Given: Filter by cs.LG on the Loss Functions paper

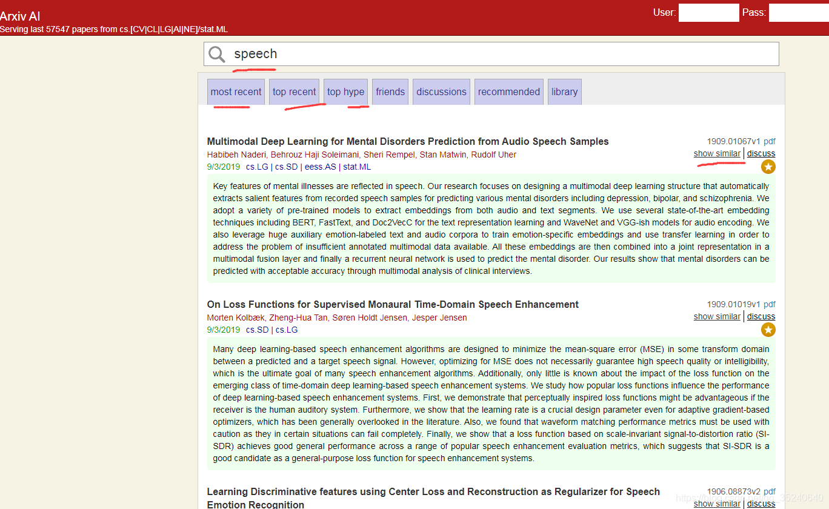Looking at the screenshot, I should pyautogui.click(x=287, y=330).
